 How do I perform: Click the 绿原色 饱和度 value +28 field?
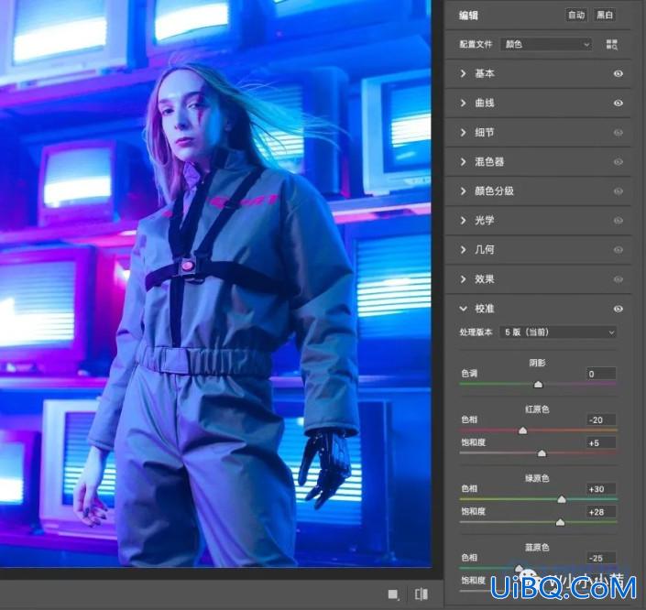coord(601,512)
